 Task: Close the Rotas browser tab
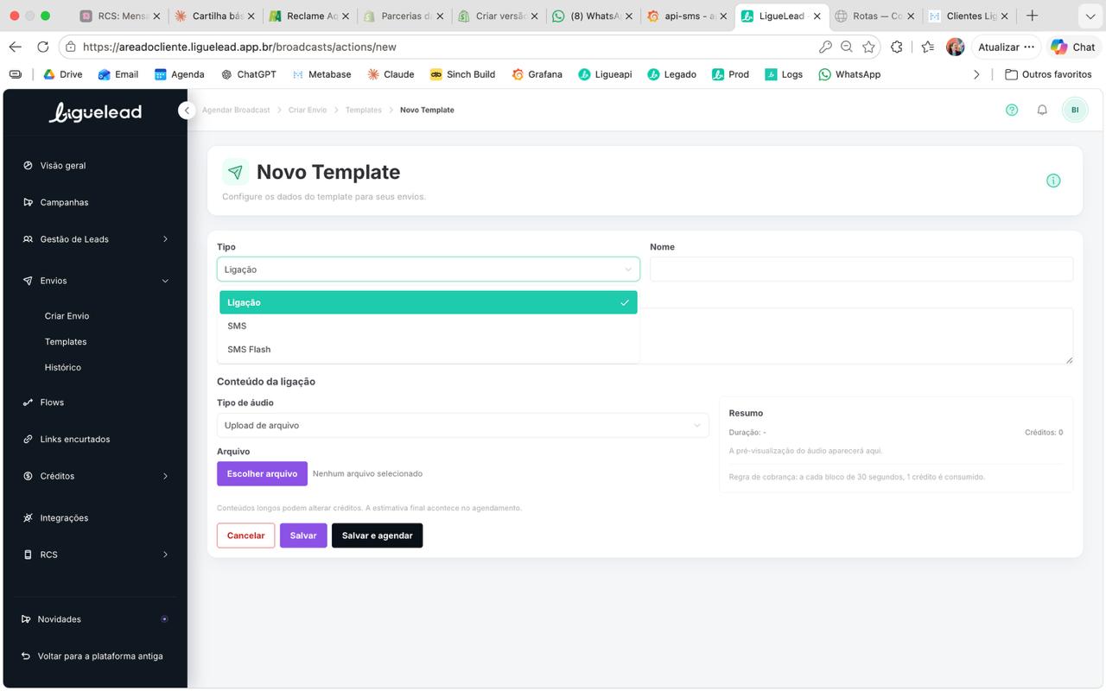click(911, 16)
